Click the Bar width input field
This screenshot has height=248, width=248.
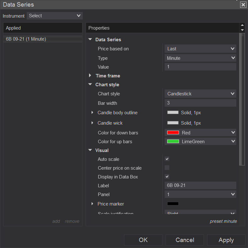(x=200, y=103)
